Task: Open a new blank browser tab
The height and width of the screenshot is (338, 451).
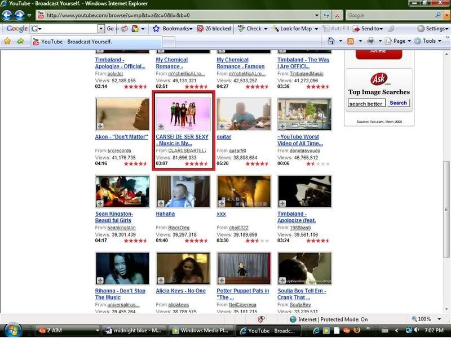Action: coord(169,42)
